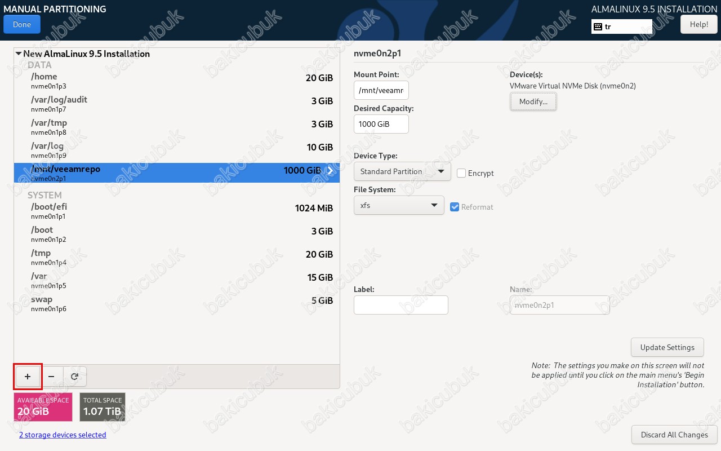Screen dimensions: 721x451
Task: Click the MANUAL PARTITIONING title
Action: 55,9
